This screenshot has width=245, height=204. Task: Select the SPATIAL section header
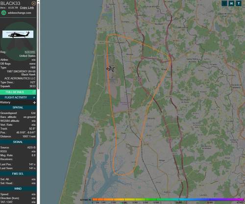click(x=18, y=107)
